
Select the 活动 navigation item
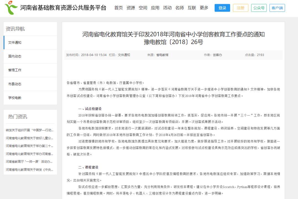(167, 8)
